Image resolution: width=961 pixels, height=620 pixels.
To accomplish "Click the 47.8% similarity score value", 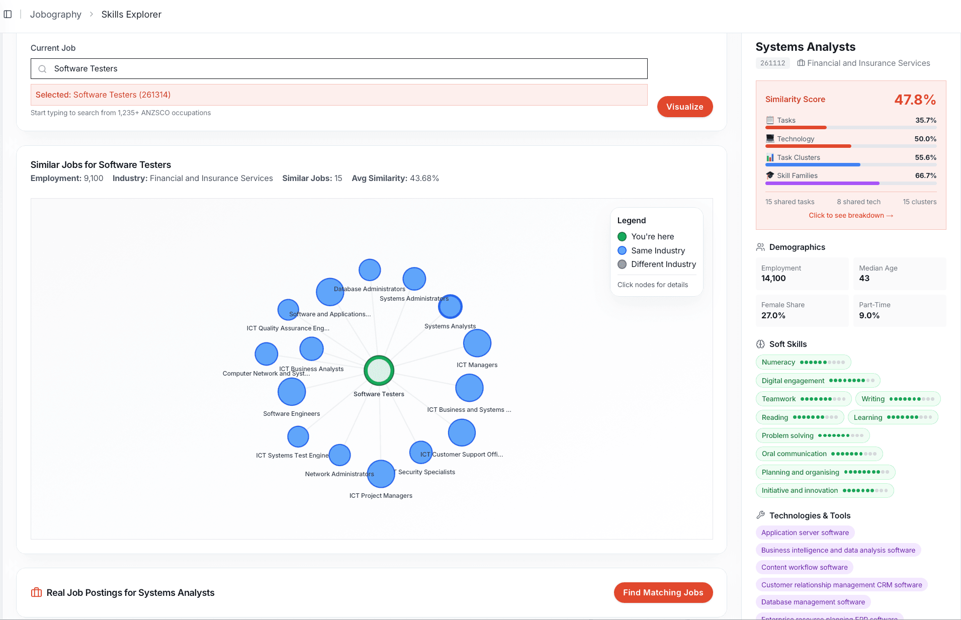I will click(x=915, y=100).
